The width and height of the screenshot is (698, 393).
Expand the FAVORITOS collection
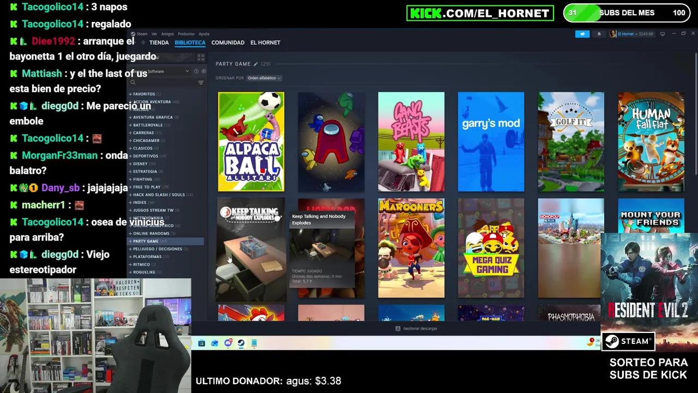pos(130,94)
